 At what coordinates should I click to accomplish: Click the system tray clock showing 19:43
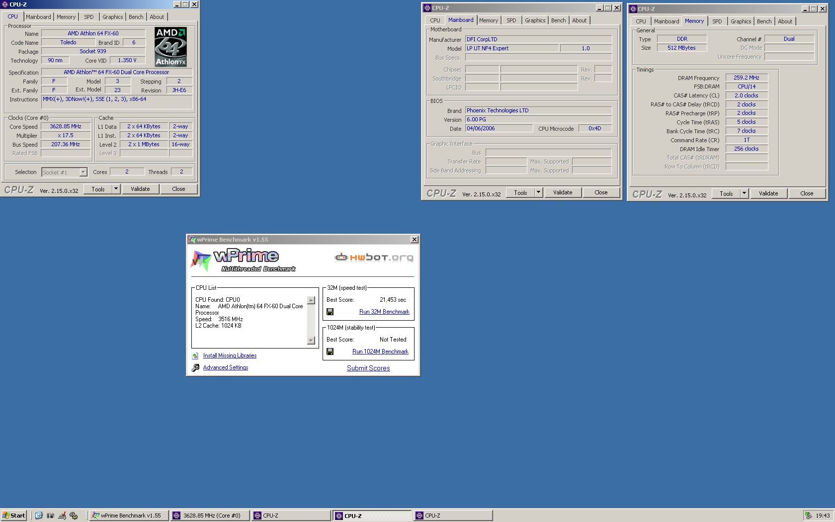click(x=823, y=516)
